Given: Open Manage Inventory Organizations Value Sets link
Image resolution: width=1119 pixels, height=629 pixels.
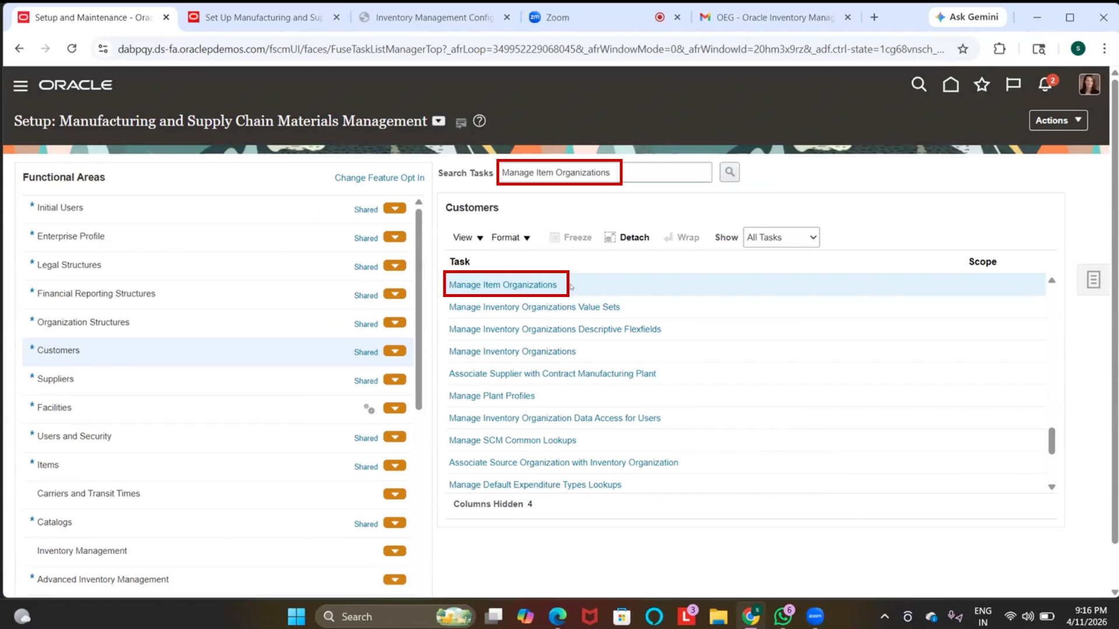Looking at the screenshot, I should [534, 307].
